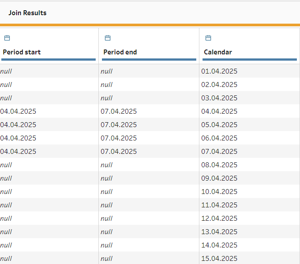Image resolution: width=300 pixels, height=264 pixels.
Task: Select null Period end in the 02.04.2025 row
Action: 106,85
